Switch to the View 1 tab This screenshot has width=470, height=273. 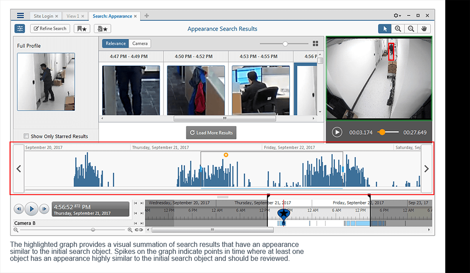tap(73, 16)
